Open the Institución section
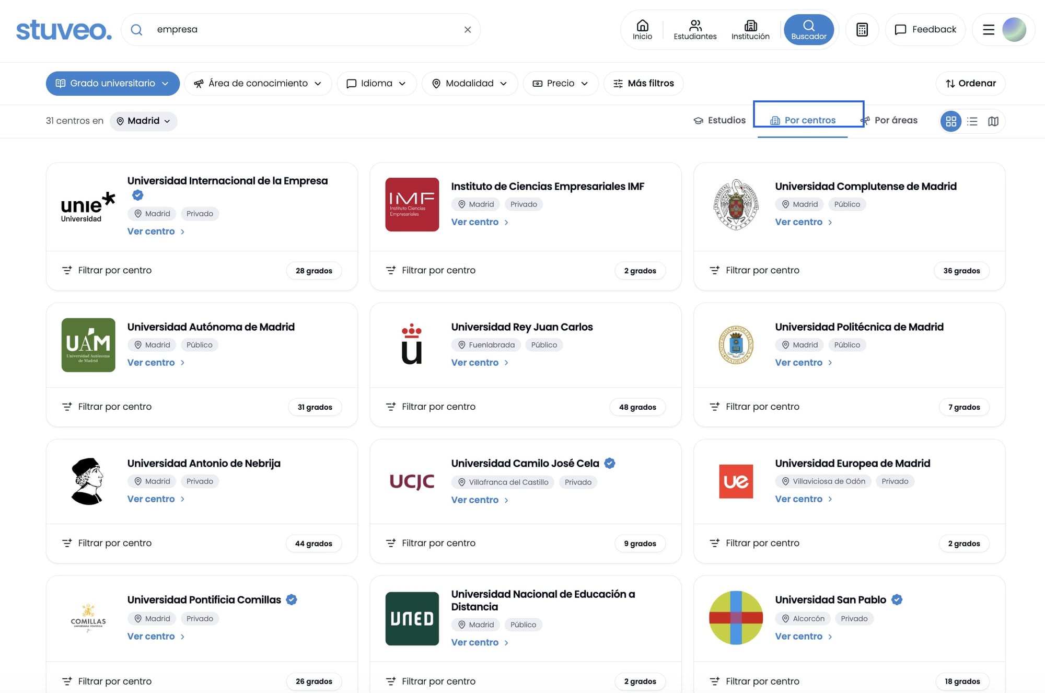 [750, 30]
